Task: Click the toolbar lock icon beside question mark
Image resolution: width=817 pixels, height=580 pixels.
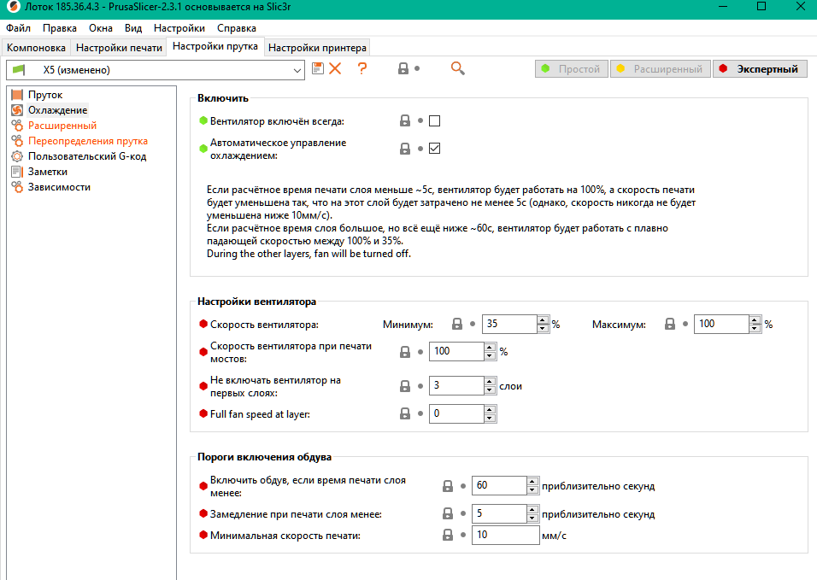Action: (403, 68)
